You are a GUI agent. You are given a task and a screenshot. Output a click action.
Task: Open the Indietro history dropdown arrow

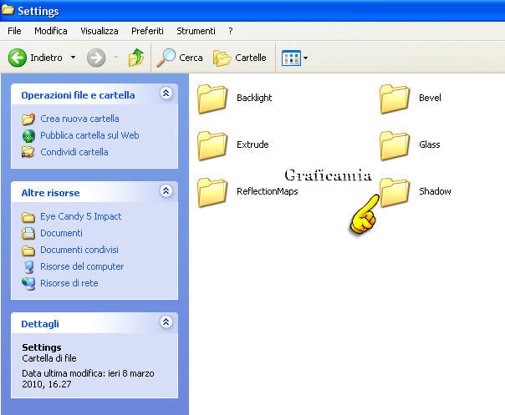tap(73, 58)
